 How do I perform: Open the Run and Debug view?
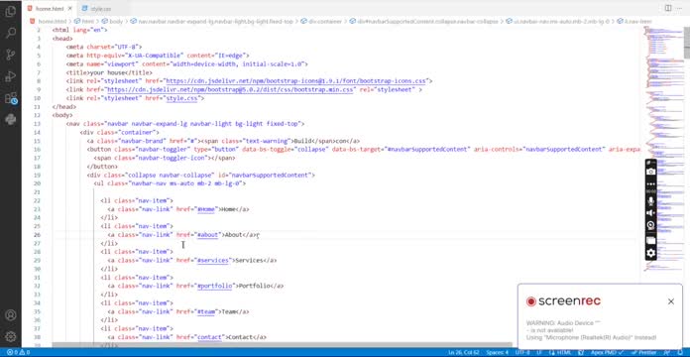[x=11, y=76]
